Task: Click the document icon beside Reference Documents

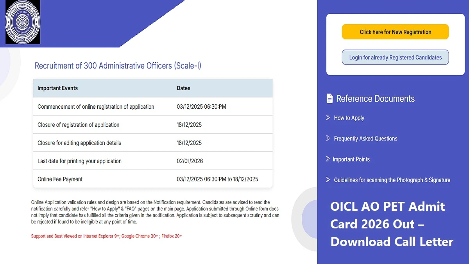Action: (x=329, y=98)
